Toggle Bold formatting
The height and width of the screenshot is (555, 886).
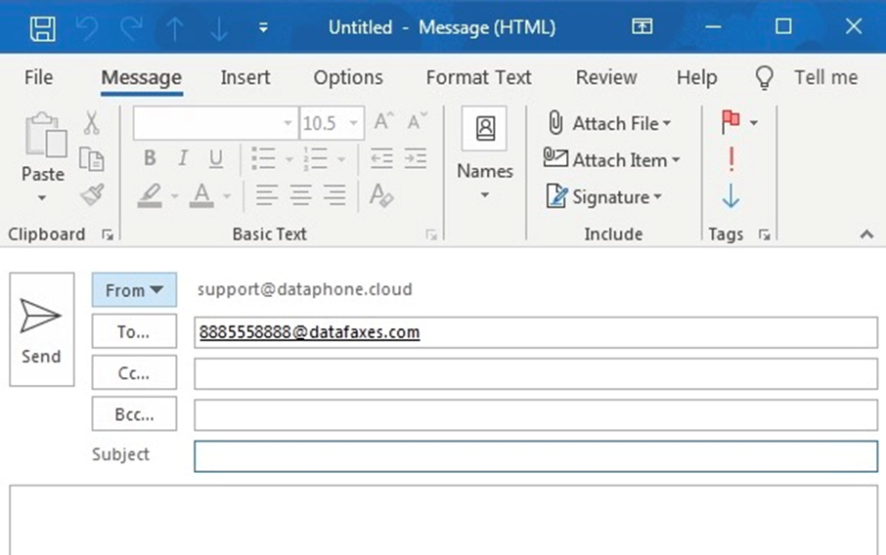pos(150,158)
